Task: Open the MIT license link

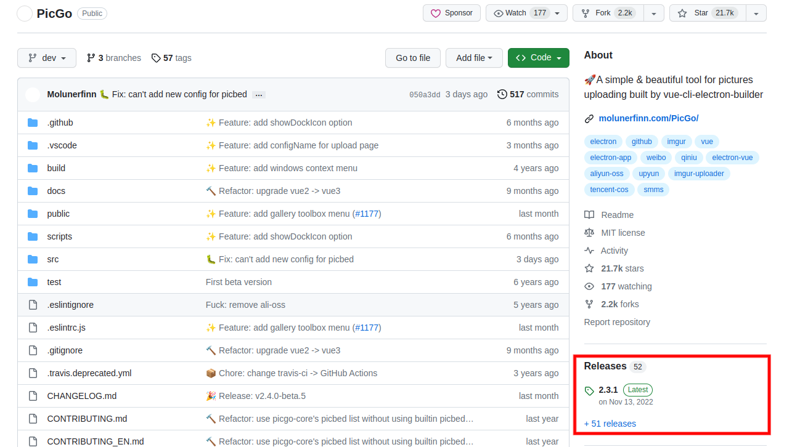Action: coord(614,233)
